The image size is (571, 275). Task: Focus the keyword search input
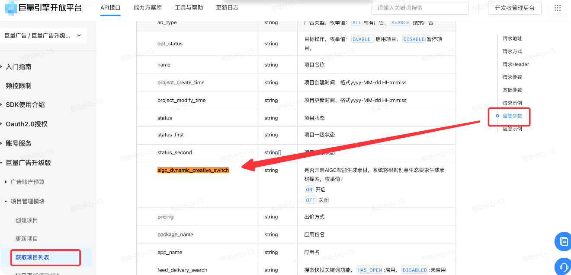[x=420, y=8]
